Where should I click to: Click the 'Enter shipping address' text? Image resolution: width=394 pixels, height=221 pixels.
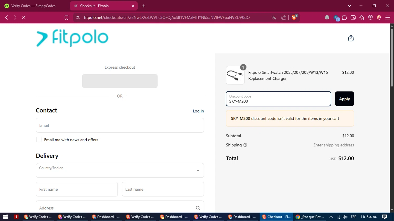pyautogui.click(x=334, y=145)
